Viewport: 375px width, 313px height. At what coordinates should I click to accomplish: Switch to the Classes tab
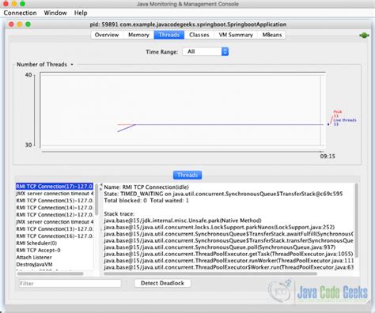click(x=199, y=35)
